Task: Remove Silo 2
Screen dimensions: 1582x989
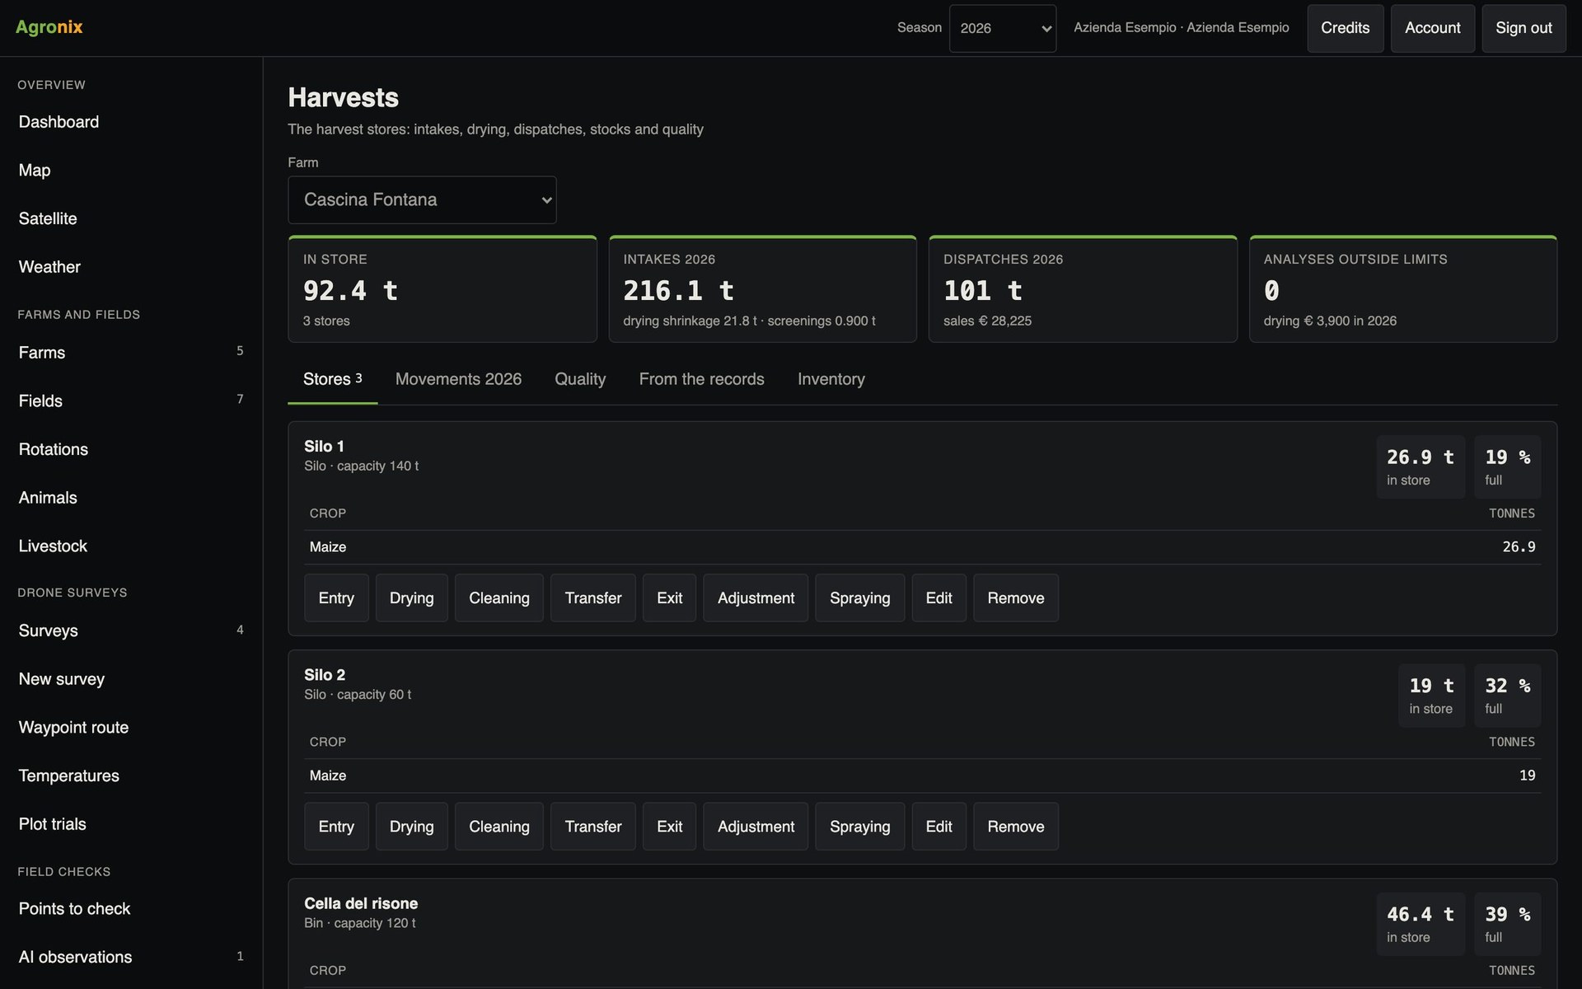Action: [1016, 826]
